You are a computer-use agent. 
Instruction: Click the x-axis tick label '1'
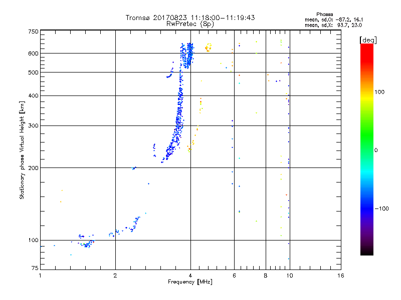click(x=40, y=275)
